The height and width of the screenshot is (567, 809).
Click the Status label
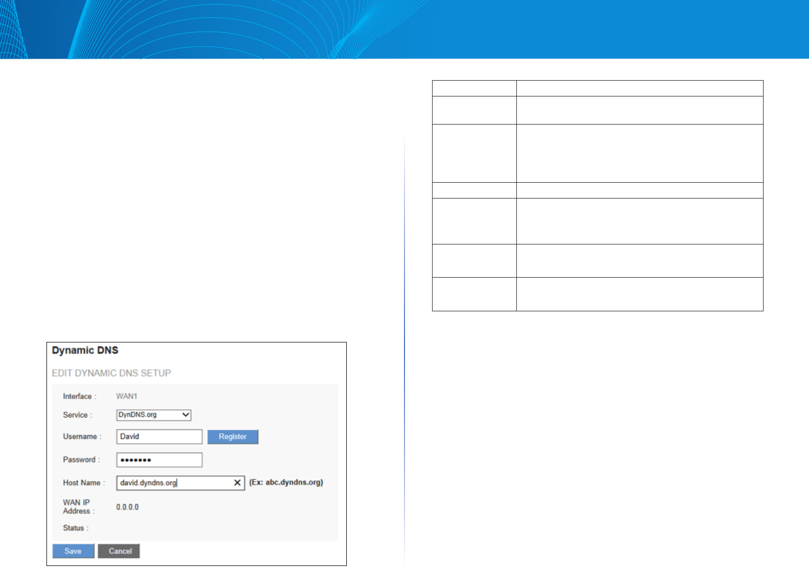(76, 528)
